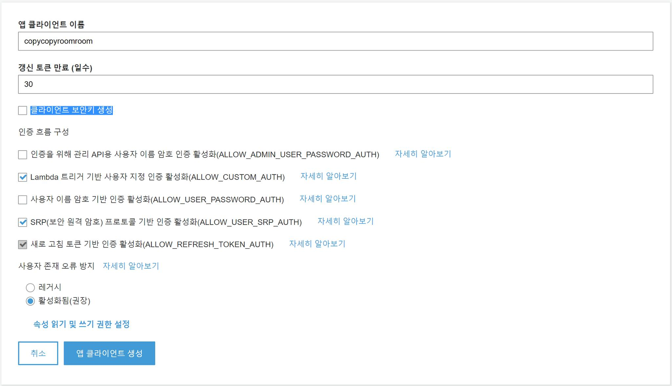Uncheck the ALLOW_CUSTOM_AUTH Lambda trigger checkbox
The height and width of the screenshot is (386, 672).
point(23,177)
